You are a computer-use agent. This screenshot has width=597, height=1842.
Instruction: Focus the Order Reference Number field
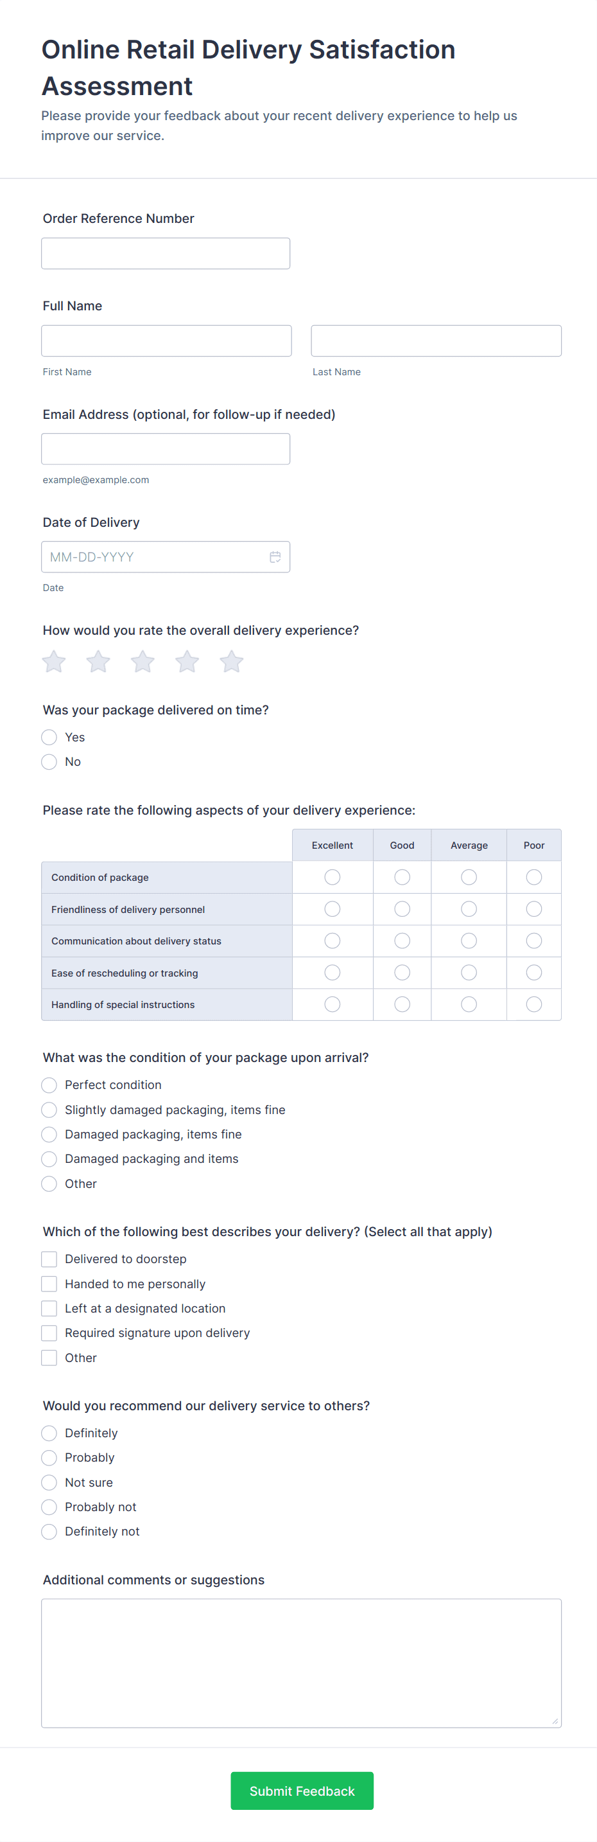[x=166, y=254]
